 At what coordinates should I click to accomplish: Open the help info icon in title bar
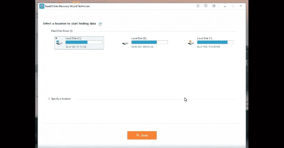pos(206,6)
